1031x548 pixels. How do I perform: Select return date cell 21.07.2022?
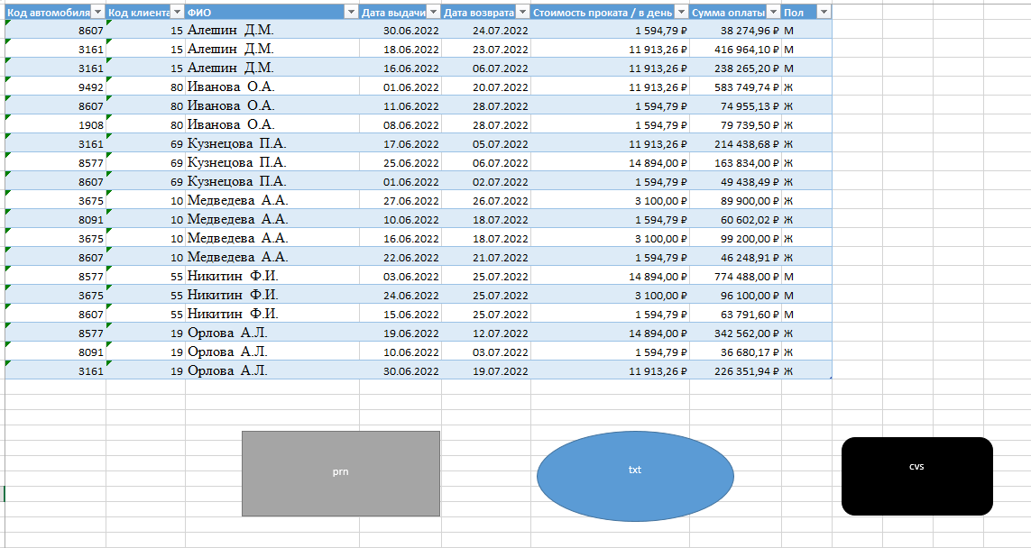[486, 257]
